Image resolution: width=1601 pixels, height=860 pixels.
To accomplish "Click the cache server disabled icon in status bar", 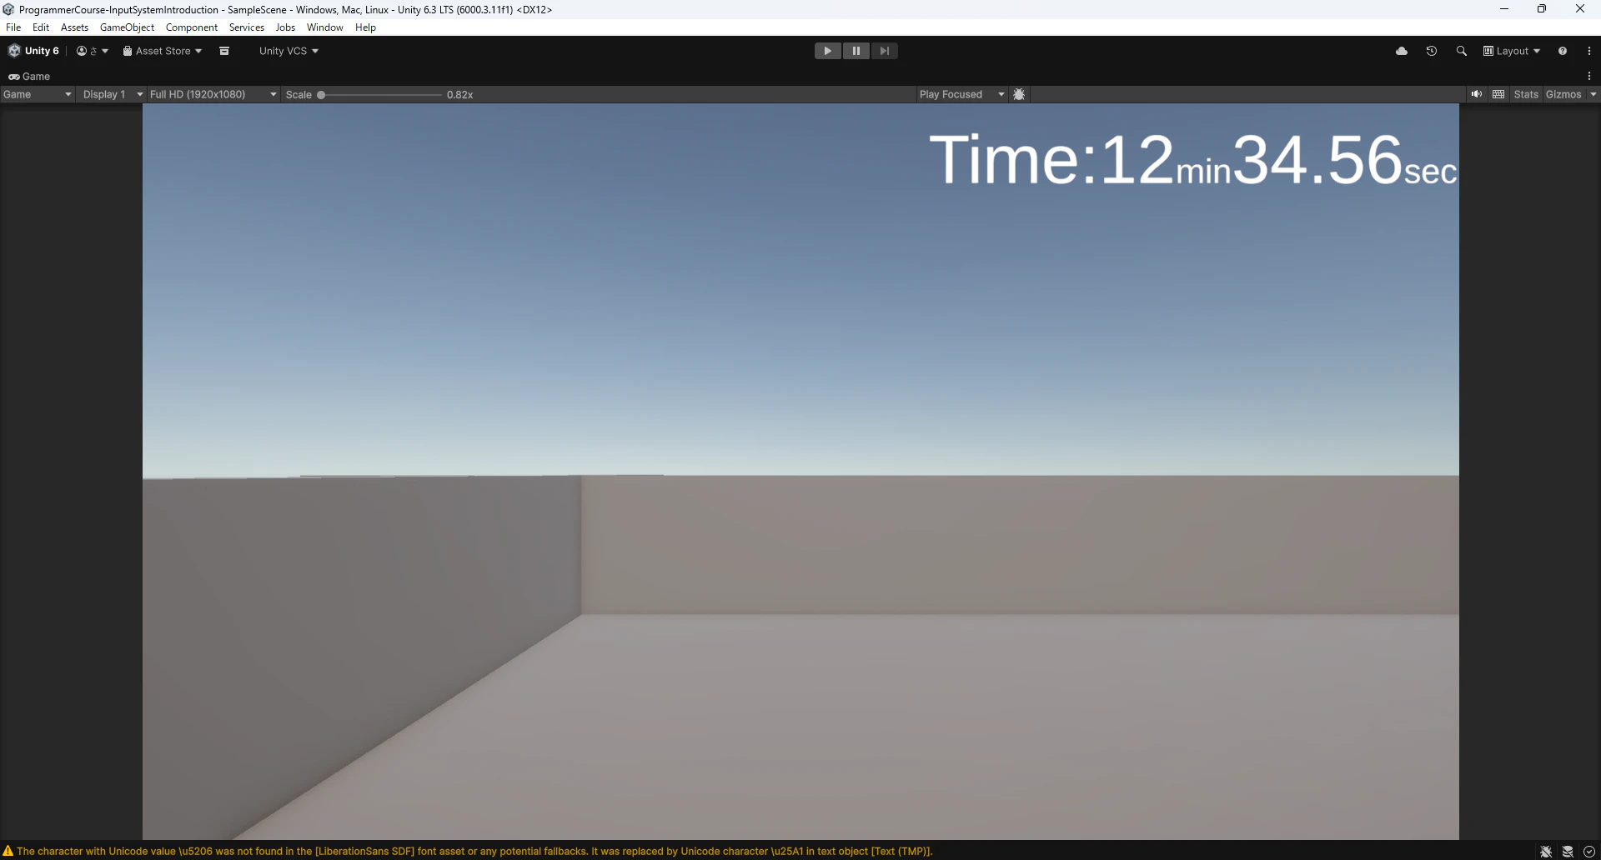I will (1568, 851).
